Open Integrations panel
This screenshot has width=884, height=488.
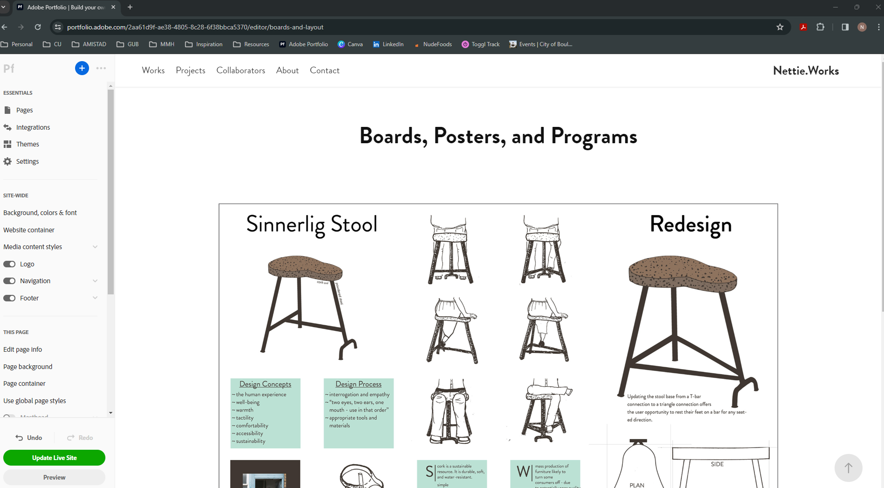point(33,127)
